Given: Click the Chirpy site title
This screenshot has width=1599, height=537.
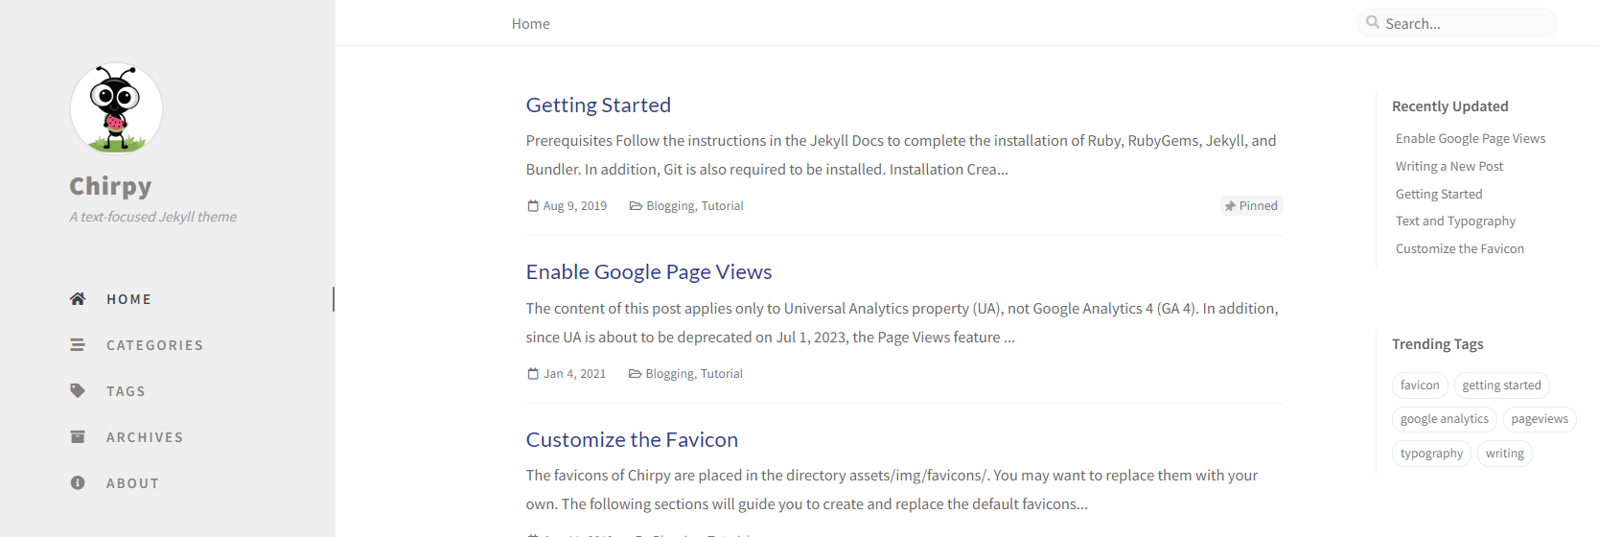Looking at the screenshot, I should [x=110, y=186].
